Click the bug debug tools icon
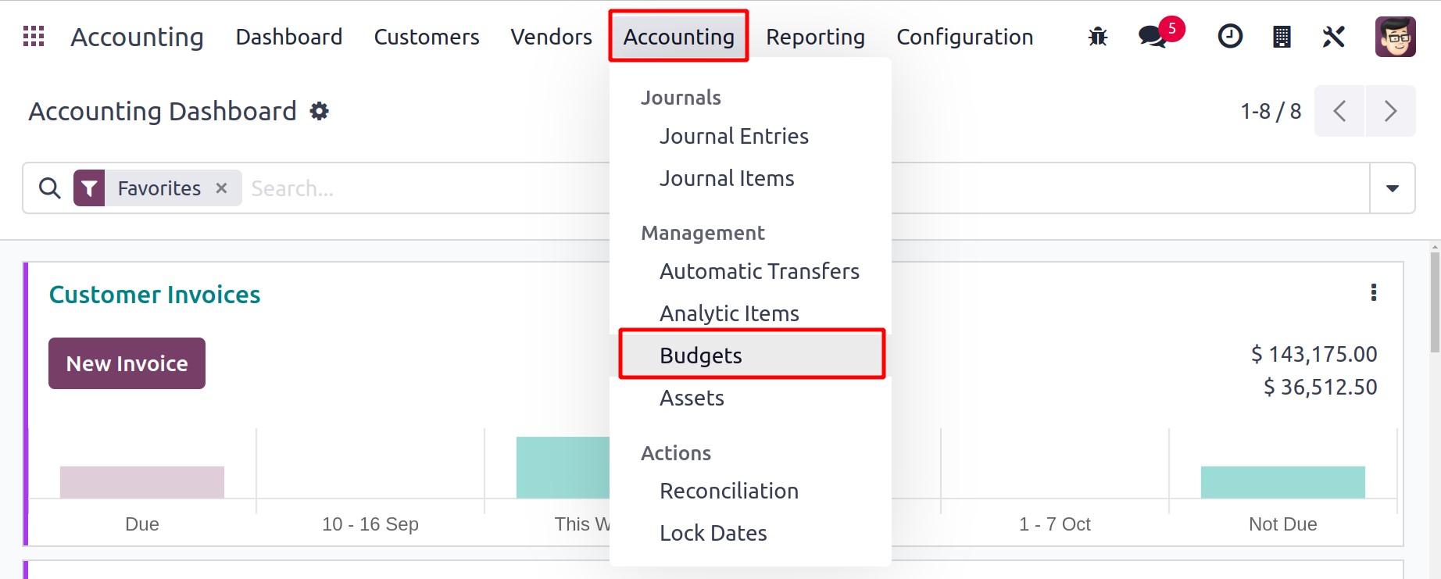This screenshot has height=579, width=1441. pos(1098,37)
